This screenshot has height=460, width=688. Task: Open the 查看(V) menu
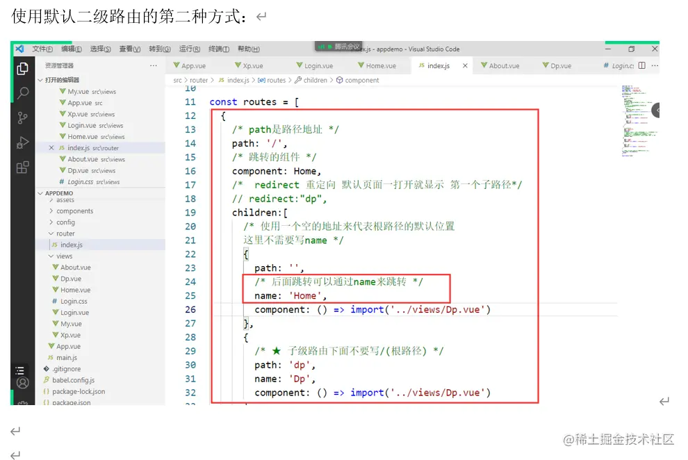[130, 49]
